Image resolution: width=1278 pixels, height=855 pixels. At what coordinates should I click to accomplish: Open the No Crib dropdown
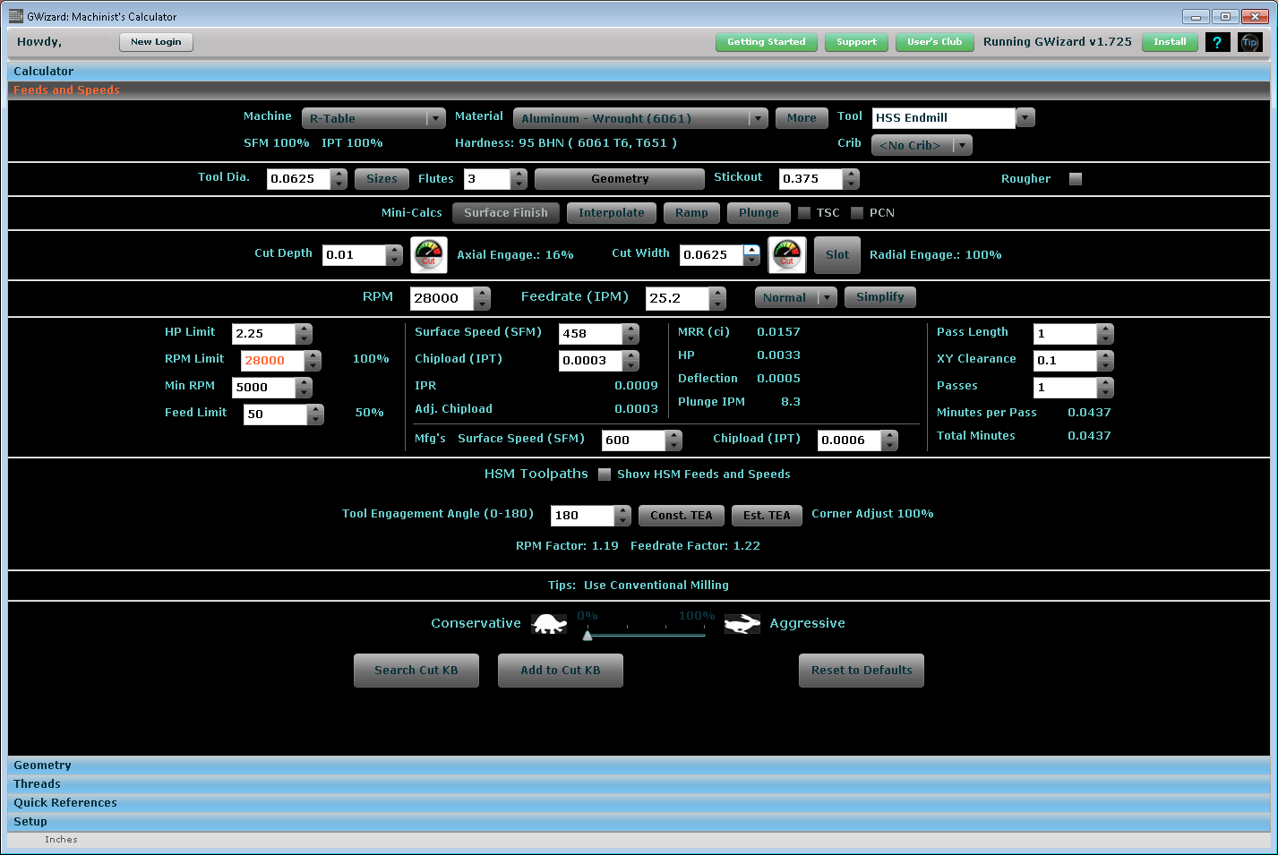[921, 145]
